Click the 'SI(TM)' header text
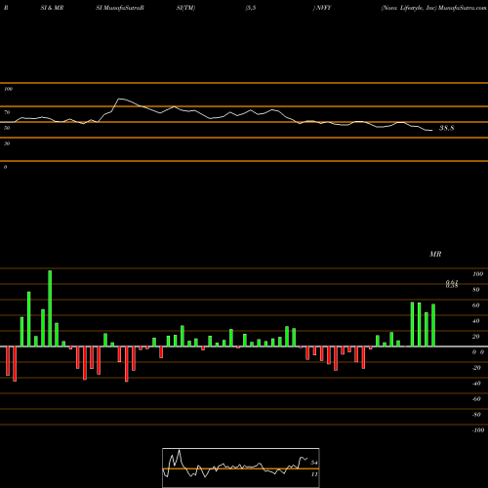 [185, 8]
